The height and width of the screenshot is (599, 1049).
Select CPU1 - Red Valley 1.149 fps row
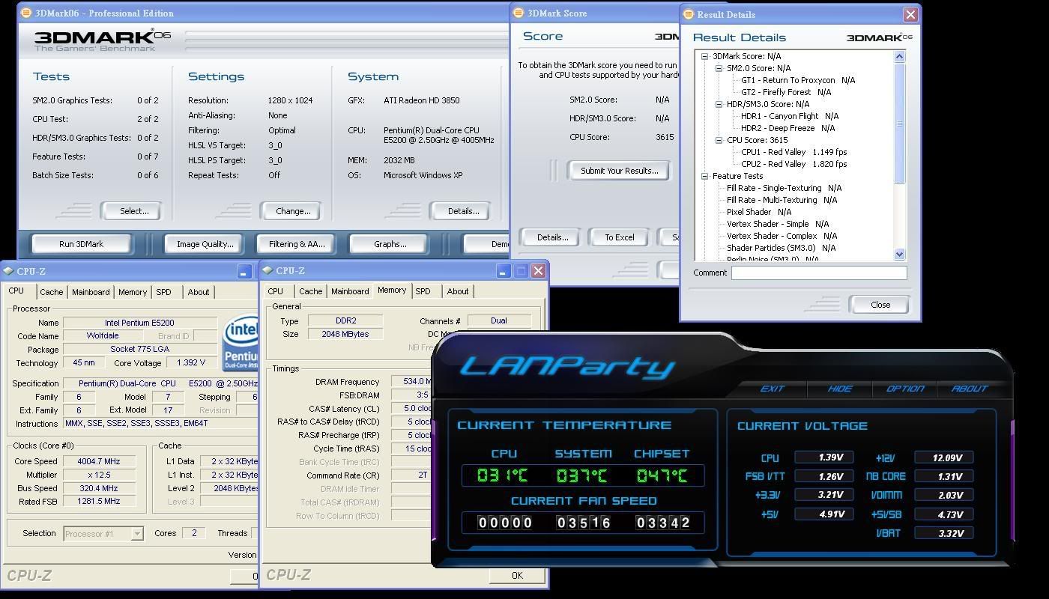pyautogui.click(x=794, y=152)
